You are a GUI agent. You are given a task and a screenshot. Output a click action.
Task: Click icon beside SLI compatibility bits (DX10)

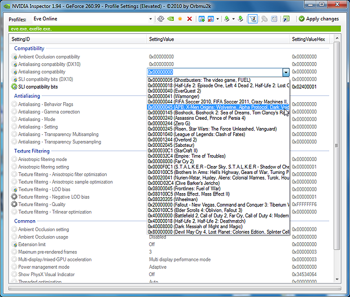[14, 79]
